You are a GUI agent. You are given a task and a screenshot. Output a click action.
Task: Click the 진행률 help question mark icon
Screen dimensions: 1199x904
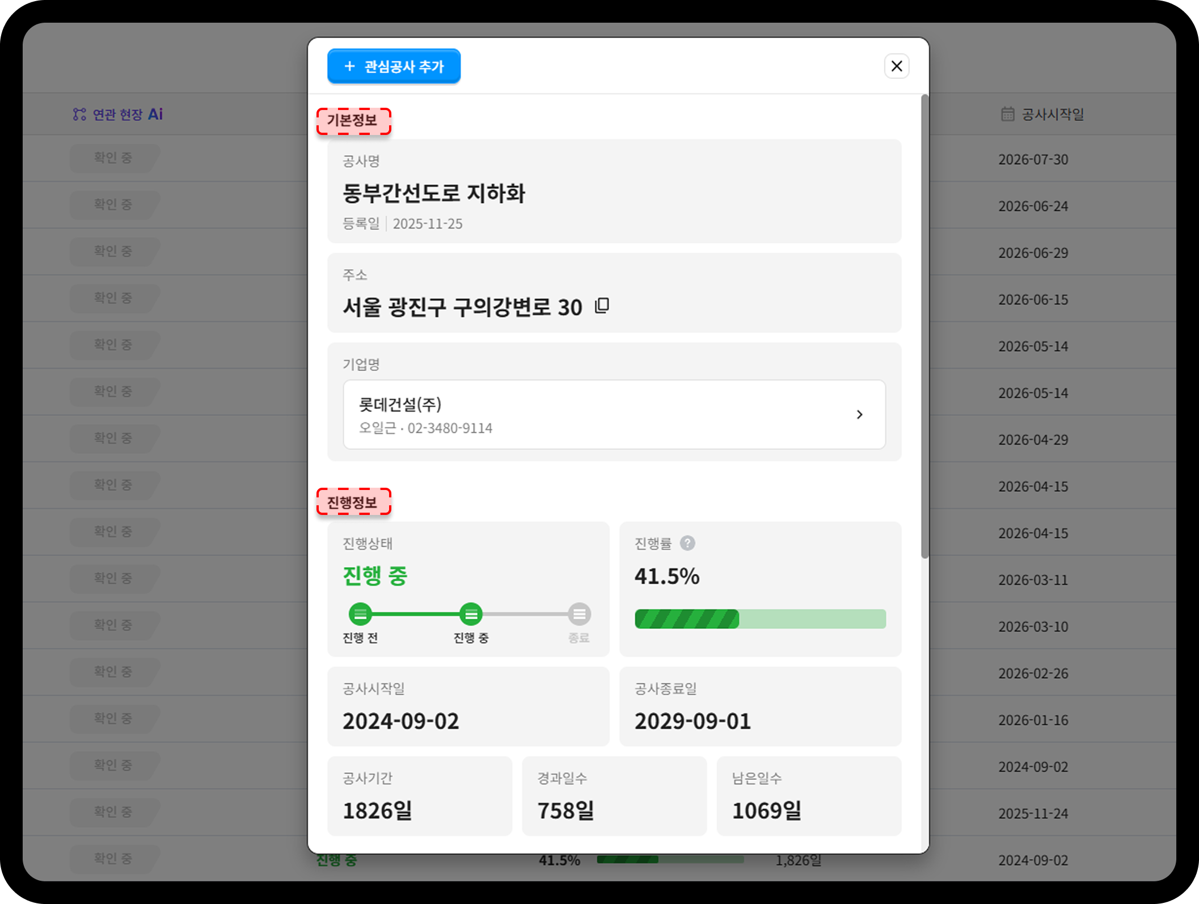[x=687, y=543]
